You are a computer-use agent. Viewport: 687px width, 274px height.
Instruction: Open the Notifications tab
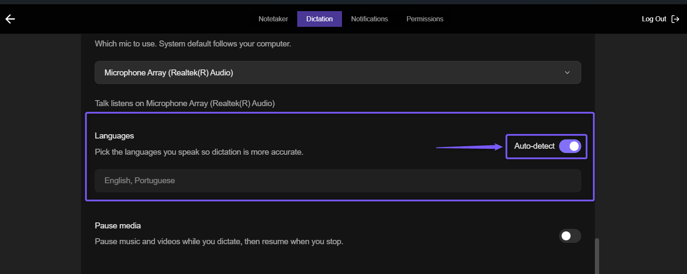pyautogui.click(x=369, y=19)
